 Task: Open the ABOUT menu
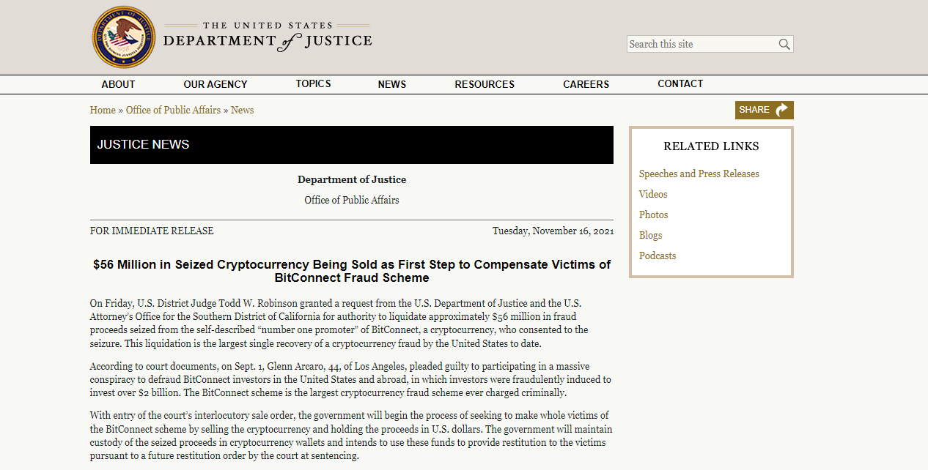[118, 84]
